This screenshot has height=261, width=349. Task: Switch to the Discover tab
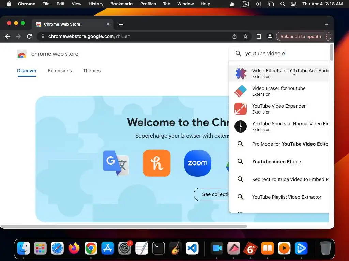point(27,71)
